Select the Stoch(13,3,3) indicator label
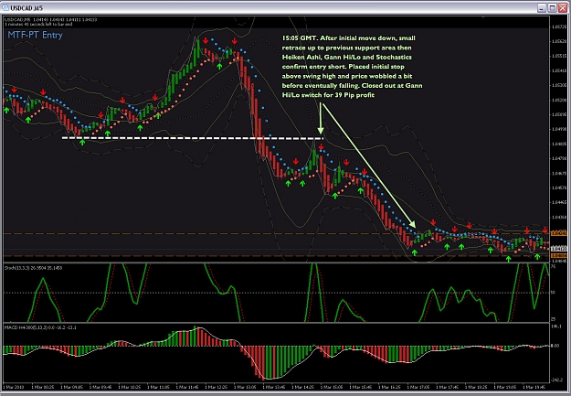Viewport: 571px width, 396px height. click(33, 268)
